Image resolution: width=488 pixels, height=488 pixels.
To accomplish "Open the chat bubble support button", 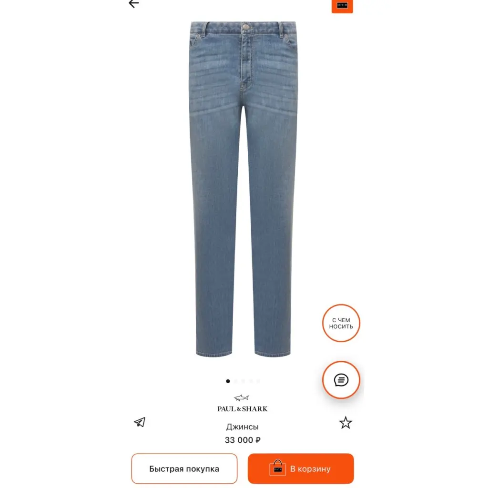I will pos(341,380).
